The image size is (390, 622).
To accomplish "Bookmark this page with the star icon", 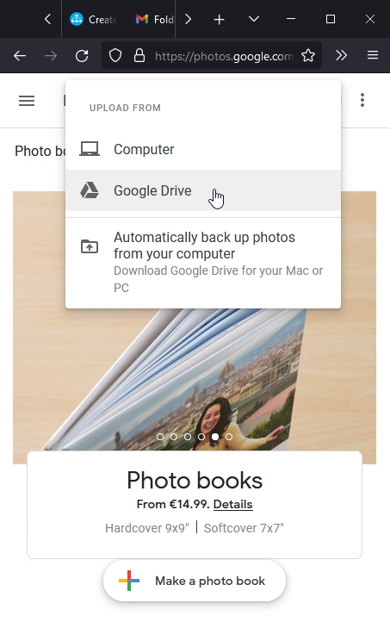I will [x=308, y=55].
